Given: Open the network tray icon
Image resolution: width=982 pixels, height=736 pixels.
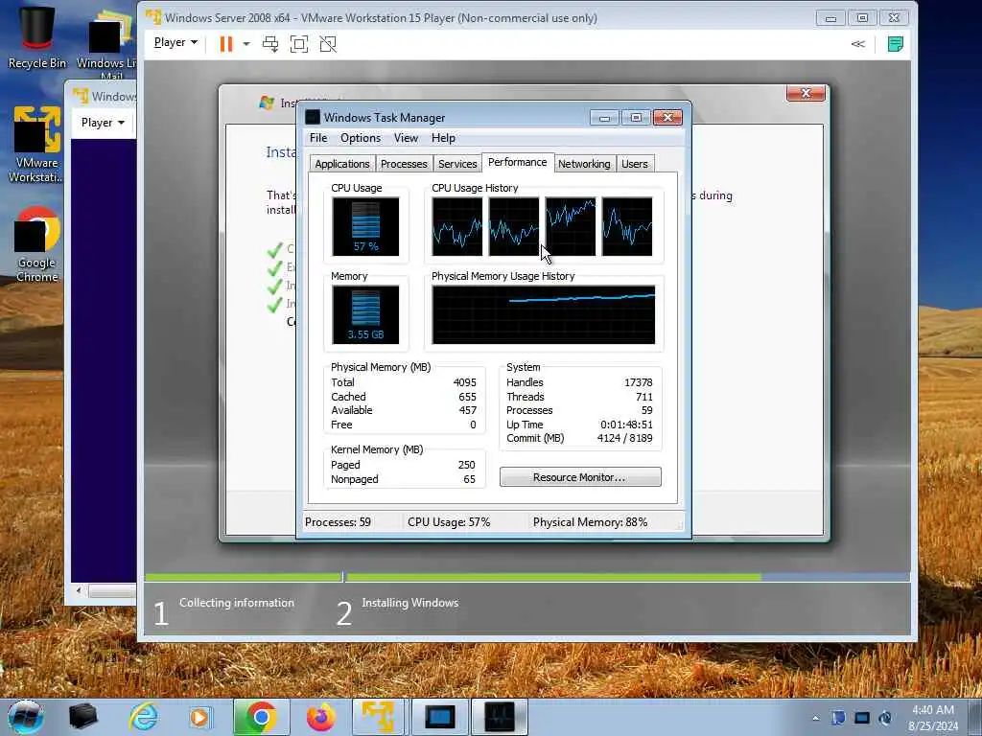Looking at the screenshot, I should [862, 718].
